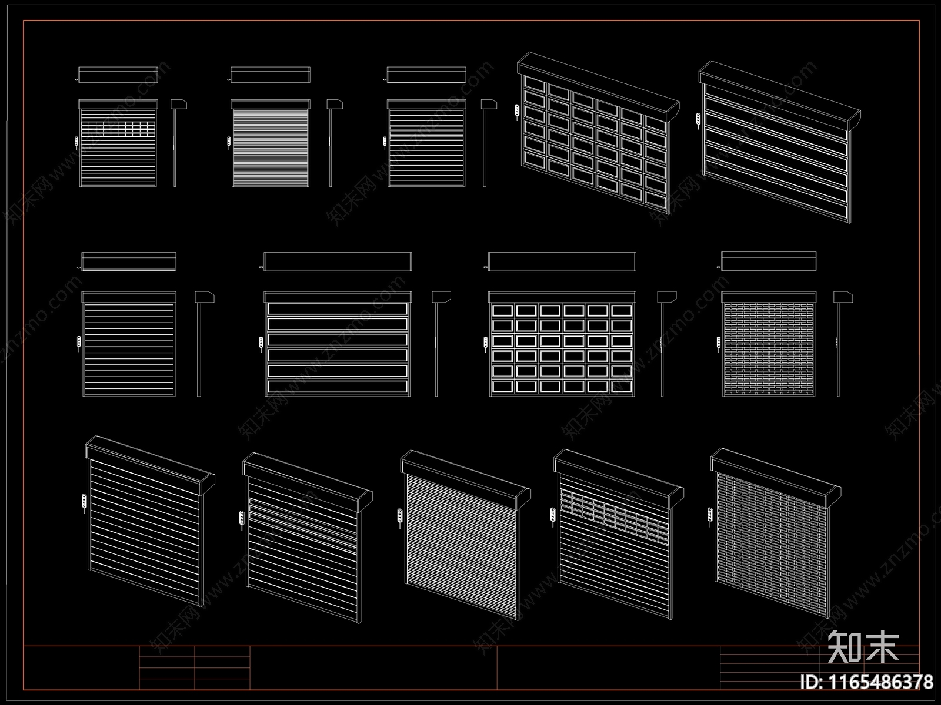Pick isometric sectional door with window panel grid
Image resolution: width=941 pixels, height=705 pixels.
tap(599, 132)
